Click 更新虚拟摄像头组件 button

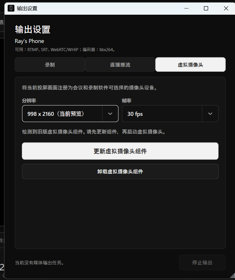tap(120, 151)
